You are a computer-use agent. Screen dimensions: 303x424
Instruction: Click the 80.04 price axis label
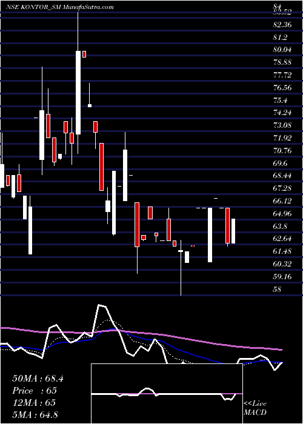[282, 50]
